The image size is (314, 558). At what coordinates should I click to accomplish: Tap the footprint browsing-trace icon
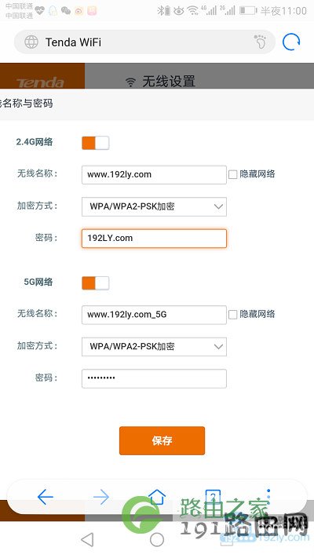(x=260, y=42)
